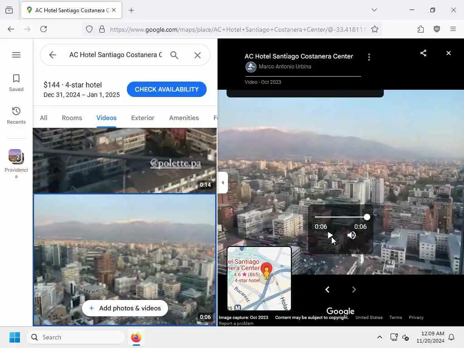
Task: Click Firefox icon in taskbar
Action: [x=136, y=337]
